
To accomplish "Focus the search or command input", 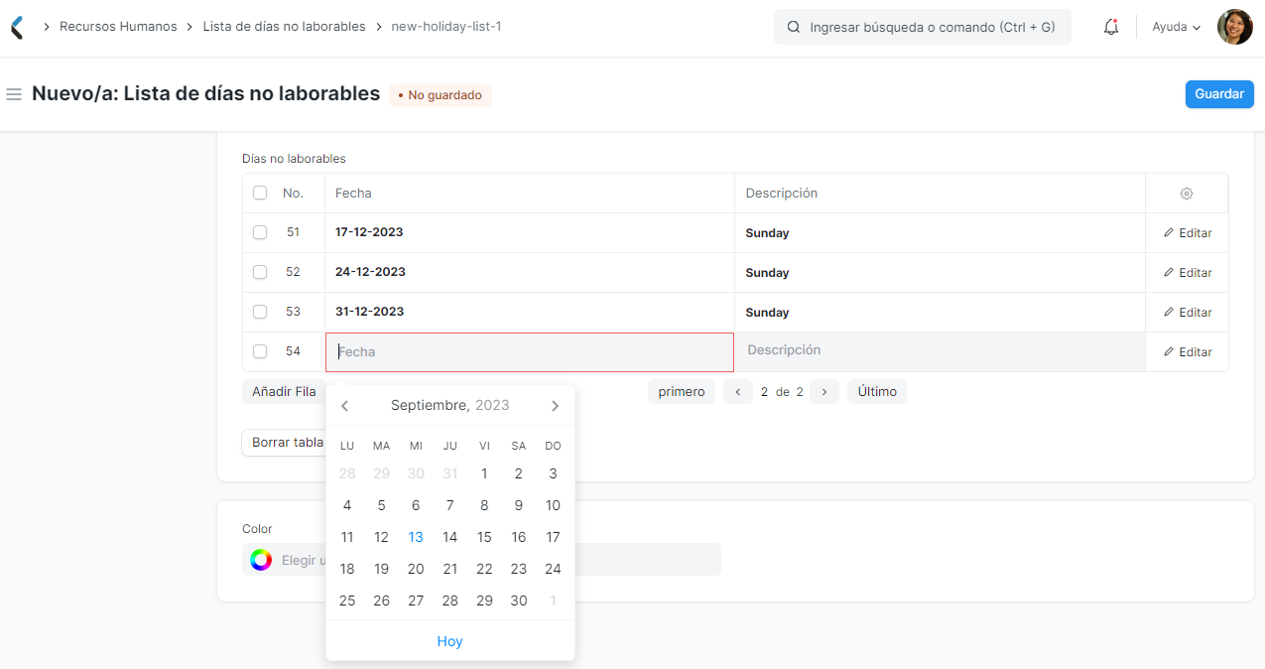I will click(923, 27).
